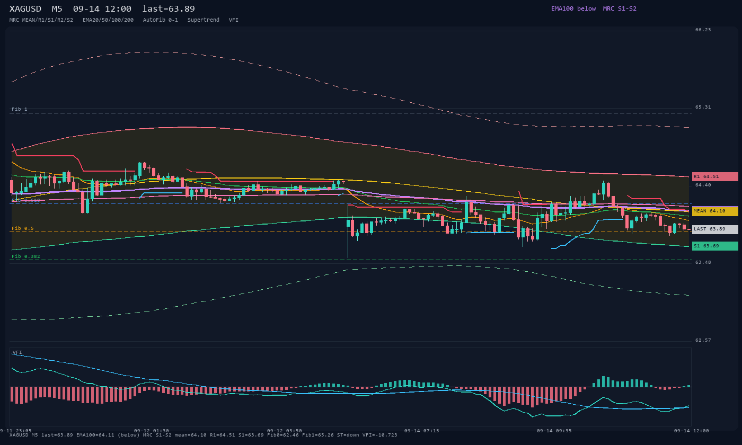This screenshot has width=742, height=445.
Task: Select the AutoFib 0-1 legend entry
Action: (161, 20)
